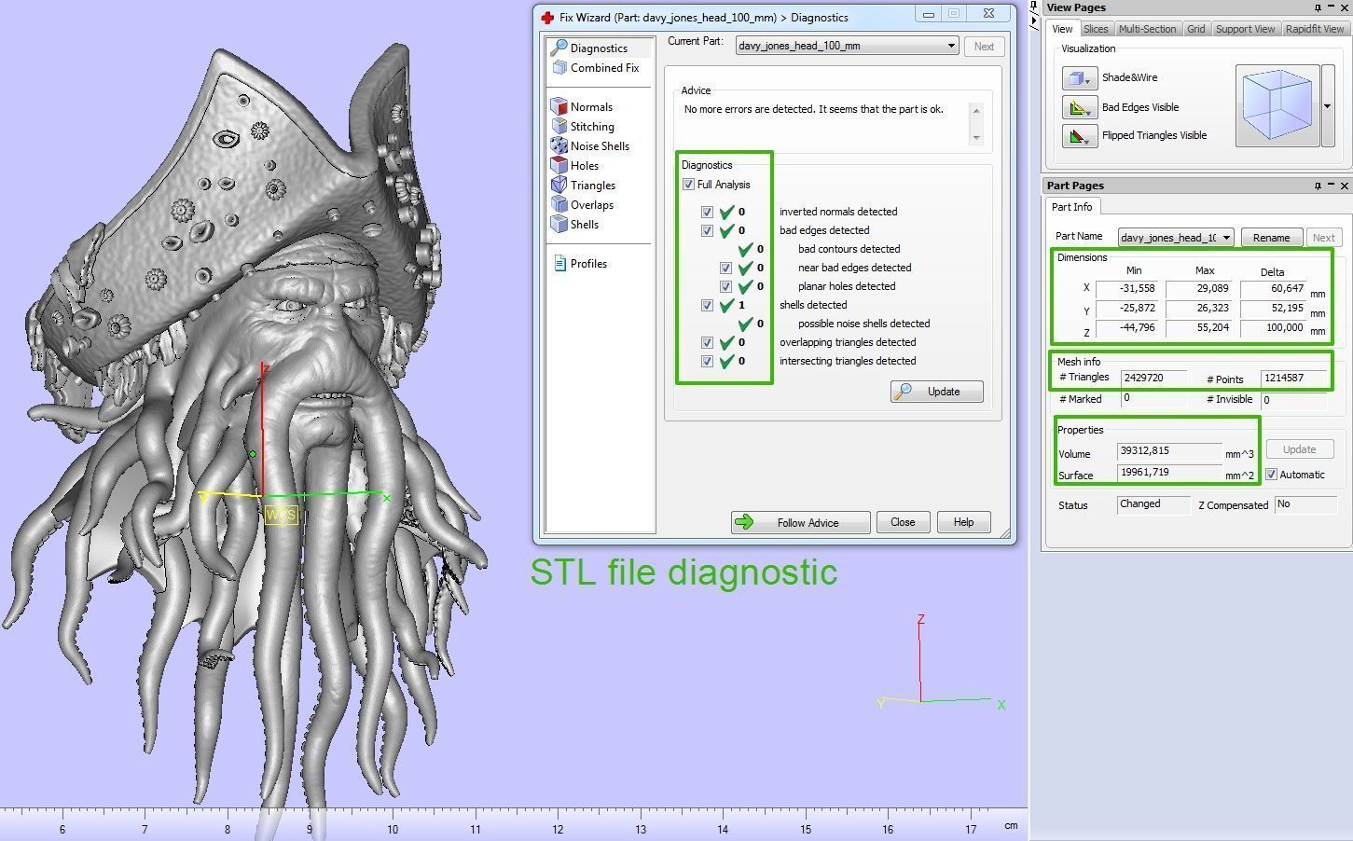Switch to the Multi-Section tab

[1147, 29]
